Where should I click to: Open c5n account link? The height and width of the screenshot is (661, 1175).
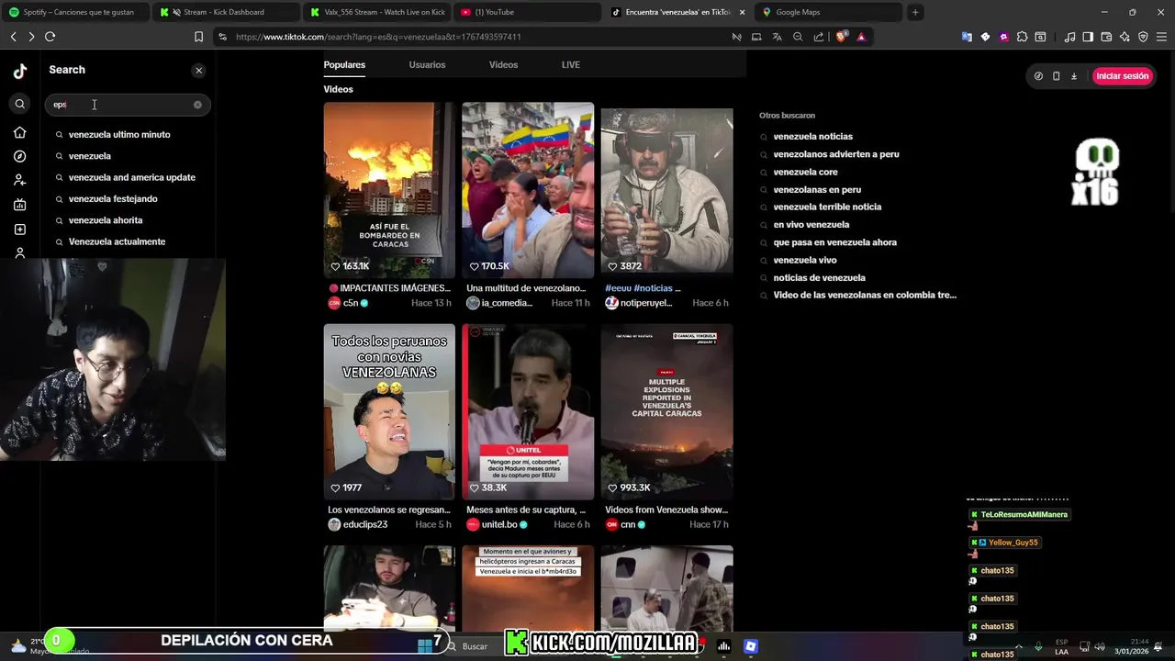349,303
